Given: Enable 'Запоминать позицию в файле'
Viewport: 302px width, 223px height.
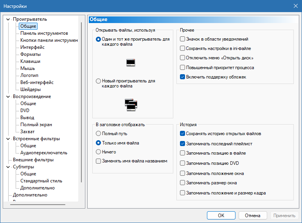Looking at the screenshot, I should coord(182,153).
